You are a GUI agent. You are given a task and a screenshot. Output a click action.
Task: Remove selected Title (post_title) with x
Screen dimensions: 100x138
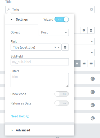(55, 47)
